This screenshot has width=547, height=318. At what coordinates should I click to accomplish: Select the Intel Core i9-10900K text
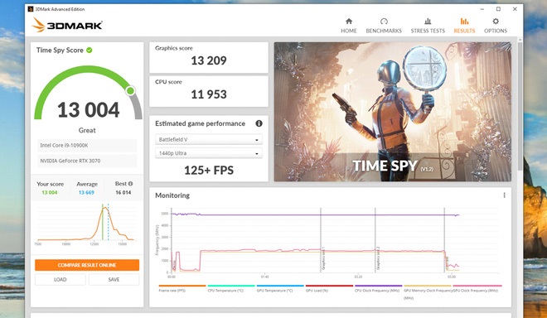64,146
